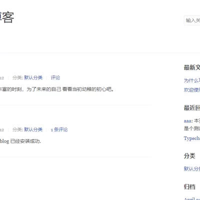Open the sidebar category link under 分类 heading

point(192,168)
